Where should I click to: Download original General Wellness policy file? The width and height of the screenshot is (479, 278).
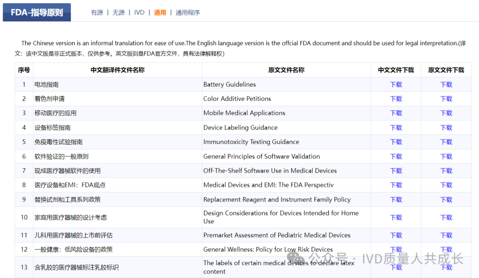click(x=446, y=250)
